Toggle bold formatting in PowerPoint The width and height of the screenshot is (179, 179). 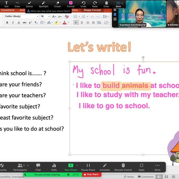click(x=7, y=23)
